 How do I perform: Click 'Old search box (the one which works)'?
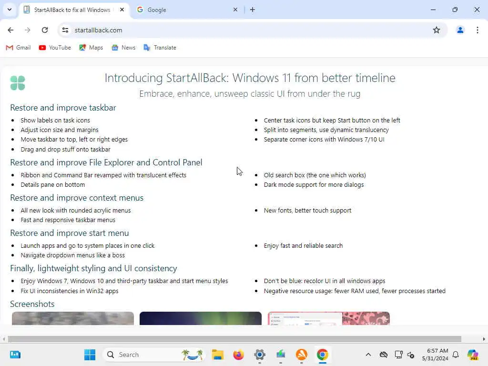point(315,175)
